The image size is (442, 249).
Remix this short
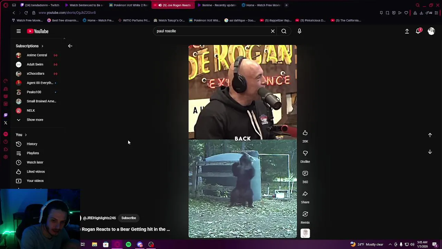pyautogui.click(x=305, y=214)
